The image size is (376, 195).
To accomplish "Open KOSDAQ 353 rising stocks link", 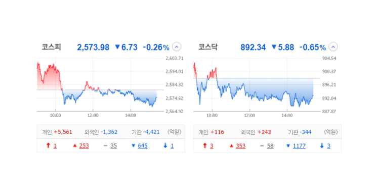I will click(x=240, y=146).
